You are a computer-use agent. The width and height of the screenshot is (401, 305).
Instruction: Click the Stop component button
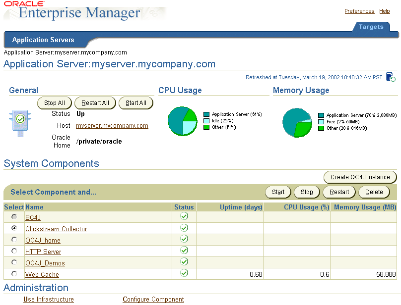click(x=307, y=192)
